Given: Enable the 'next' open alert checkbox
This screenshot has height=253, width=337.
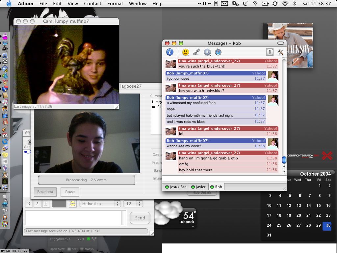Looking at the screenshot, I should 69,249.
